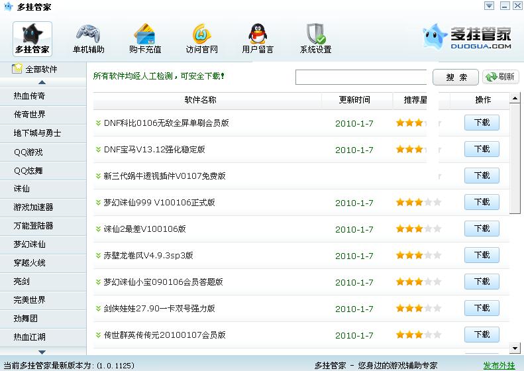Select the 诛仙 category
The height and width of the screenshot is (371, 524).
(43, 189)
